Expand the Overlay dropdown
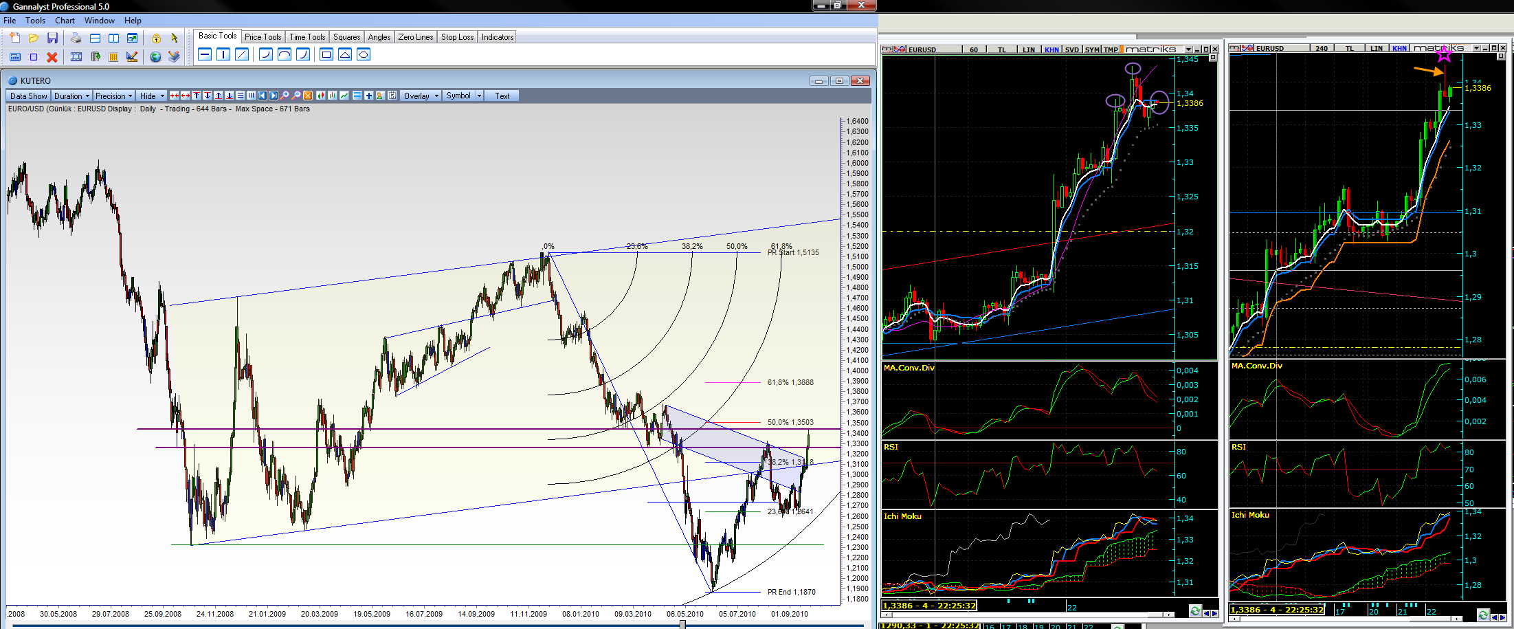The width and height of the screenshot is (1514, 629). (421, 96)
